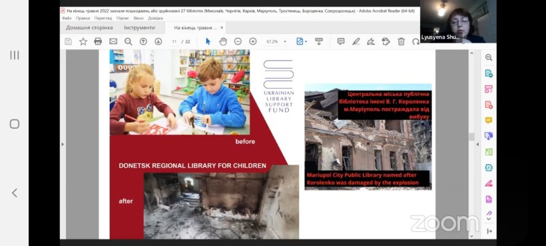Zoom in with the plus circle icon
Image resolution: width=546 pixels, height=246 pixels.
253,41
